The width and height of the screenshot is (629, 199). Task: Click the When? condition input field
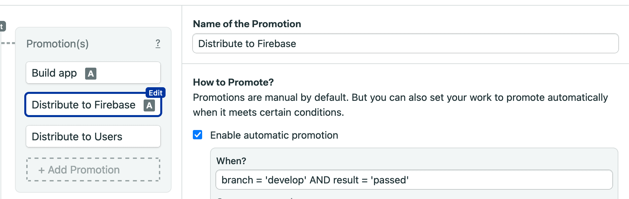click(x=414, y=180)
